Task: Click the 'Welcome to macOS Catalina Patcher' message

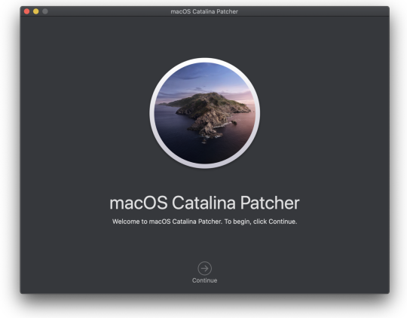Action: [204, 222]
